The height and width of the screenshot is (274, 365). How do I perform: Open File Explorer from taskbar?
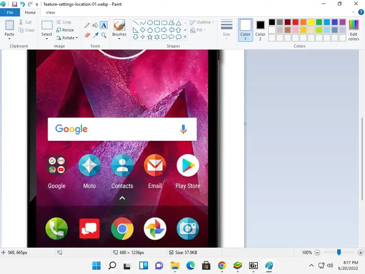(175, 265)
